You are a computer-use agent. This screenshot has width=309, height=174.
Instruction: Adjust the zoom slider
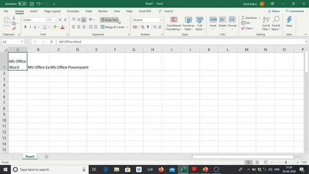286,162
